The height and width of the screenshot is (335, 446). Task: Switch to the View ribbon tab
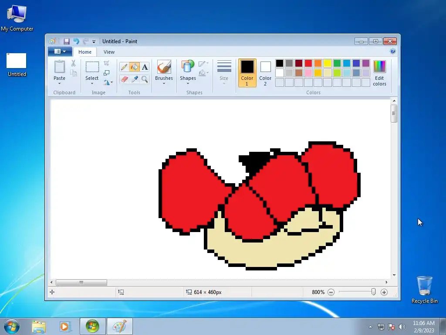[109, 52]
